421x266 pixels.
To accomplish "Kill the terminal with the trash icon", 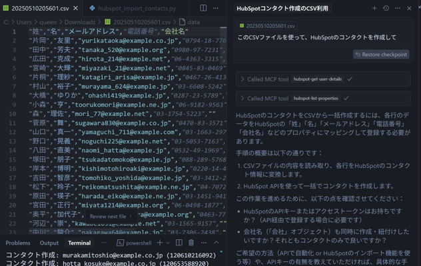I will click(x=191, y=243).
